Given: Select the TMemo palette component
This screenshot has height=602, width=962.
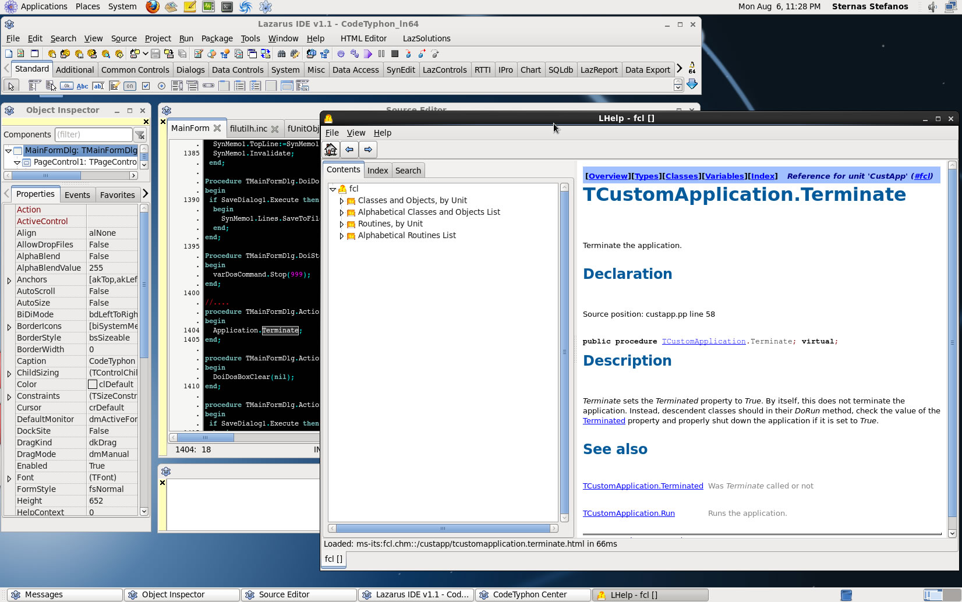Looking at the screenshot, I should pos(114,86).
